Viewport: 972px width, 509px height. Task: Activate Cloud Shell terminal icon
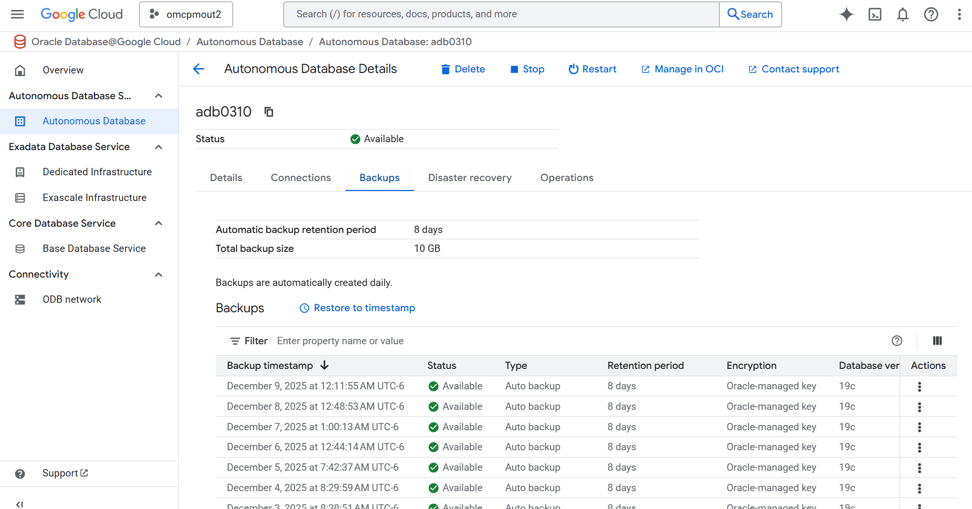pos(875,14)
